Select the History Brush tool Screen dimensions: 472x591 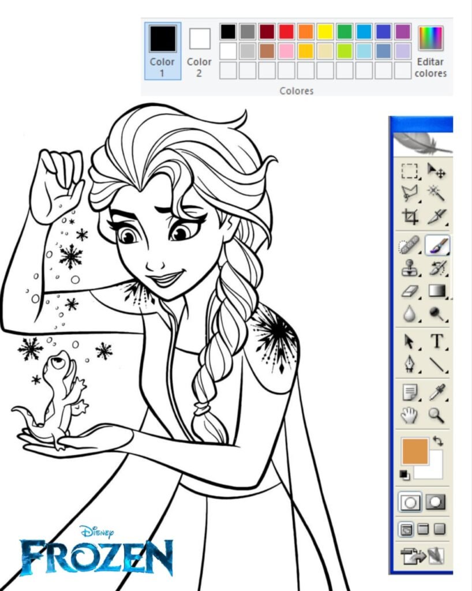click(x=437, y=268)
